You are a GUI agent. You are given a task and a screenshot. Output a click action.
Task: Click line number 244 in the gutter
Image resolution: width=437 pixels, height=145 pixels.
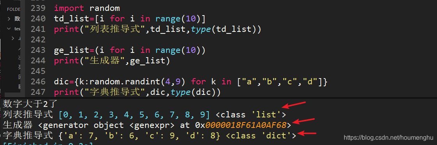pyautogui.click(x=38, y=61)
